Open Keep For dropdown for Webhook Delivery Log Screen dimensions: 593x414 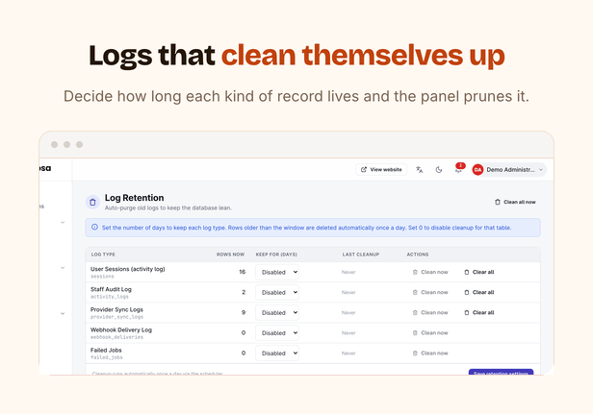(x=277, y=333)
